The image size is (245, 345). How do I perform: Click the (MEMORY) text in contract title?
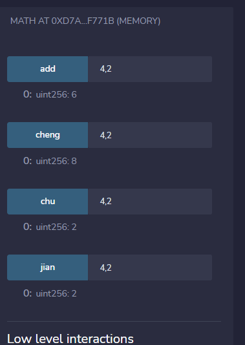139,21
